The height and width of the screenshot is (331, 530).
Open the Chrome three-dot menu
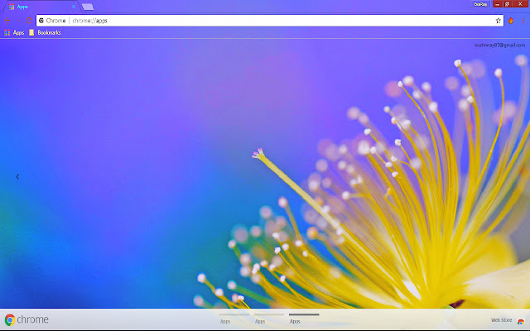523,21
